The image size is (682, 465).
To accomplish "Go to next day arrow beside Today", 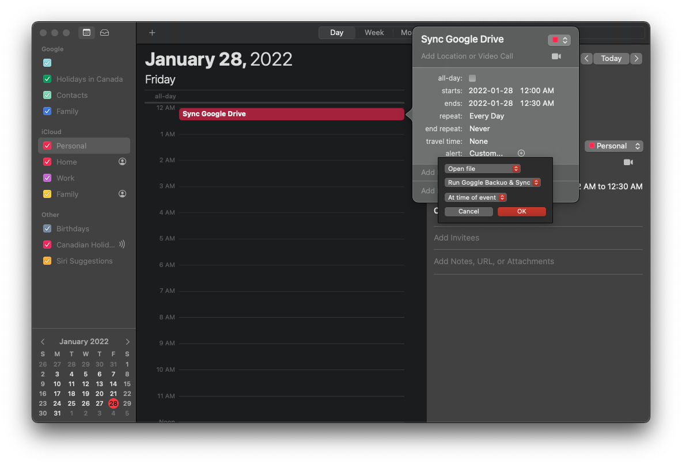I will pos(636,59).
